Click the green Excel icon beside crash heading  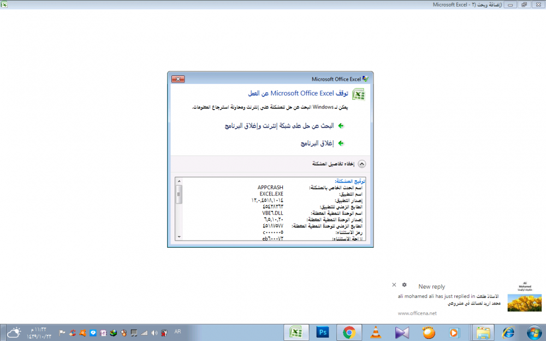[x=358, y=94]
